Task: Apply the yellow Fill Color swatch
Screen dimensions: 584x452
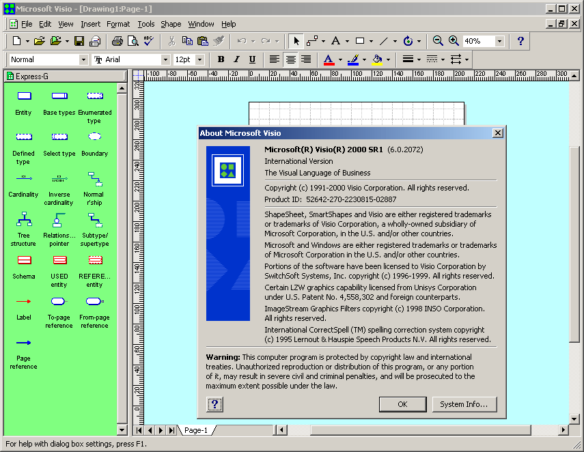Action: [377, 59]
